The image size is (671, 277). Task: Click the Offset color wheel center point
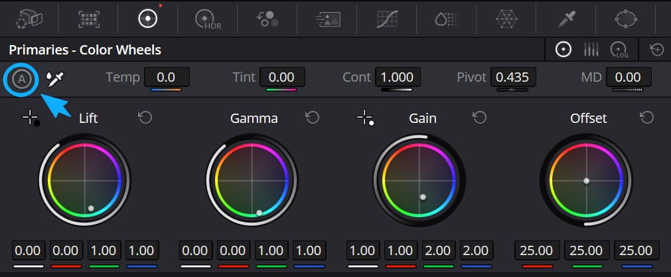(586, 181)
